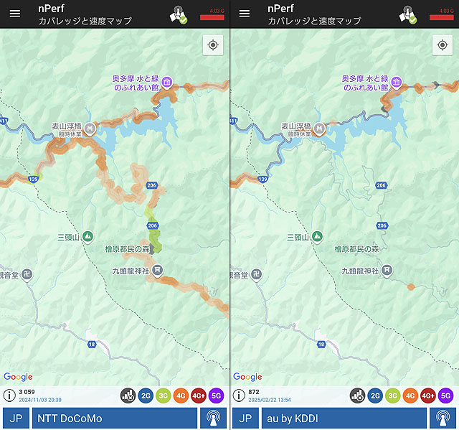This screenshot has width=459, height=430.
Task: Open info icon beside 3 059 count
Action: 9,396
